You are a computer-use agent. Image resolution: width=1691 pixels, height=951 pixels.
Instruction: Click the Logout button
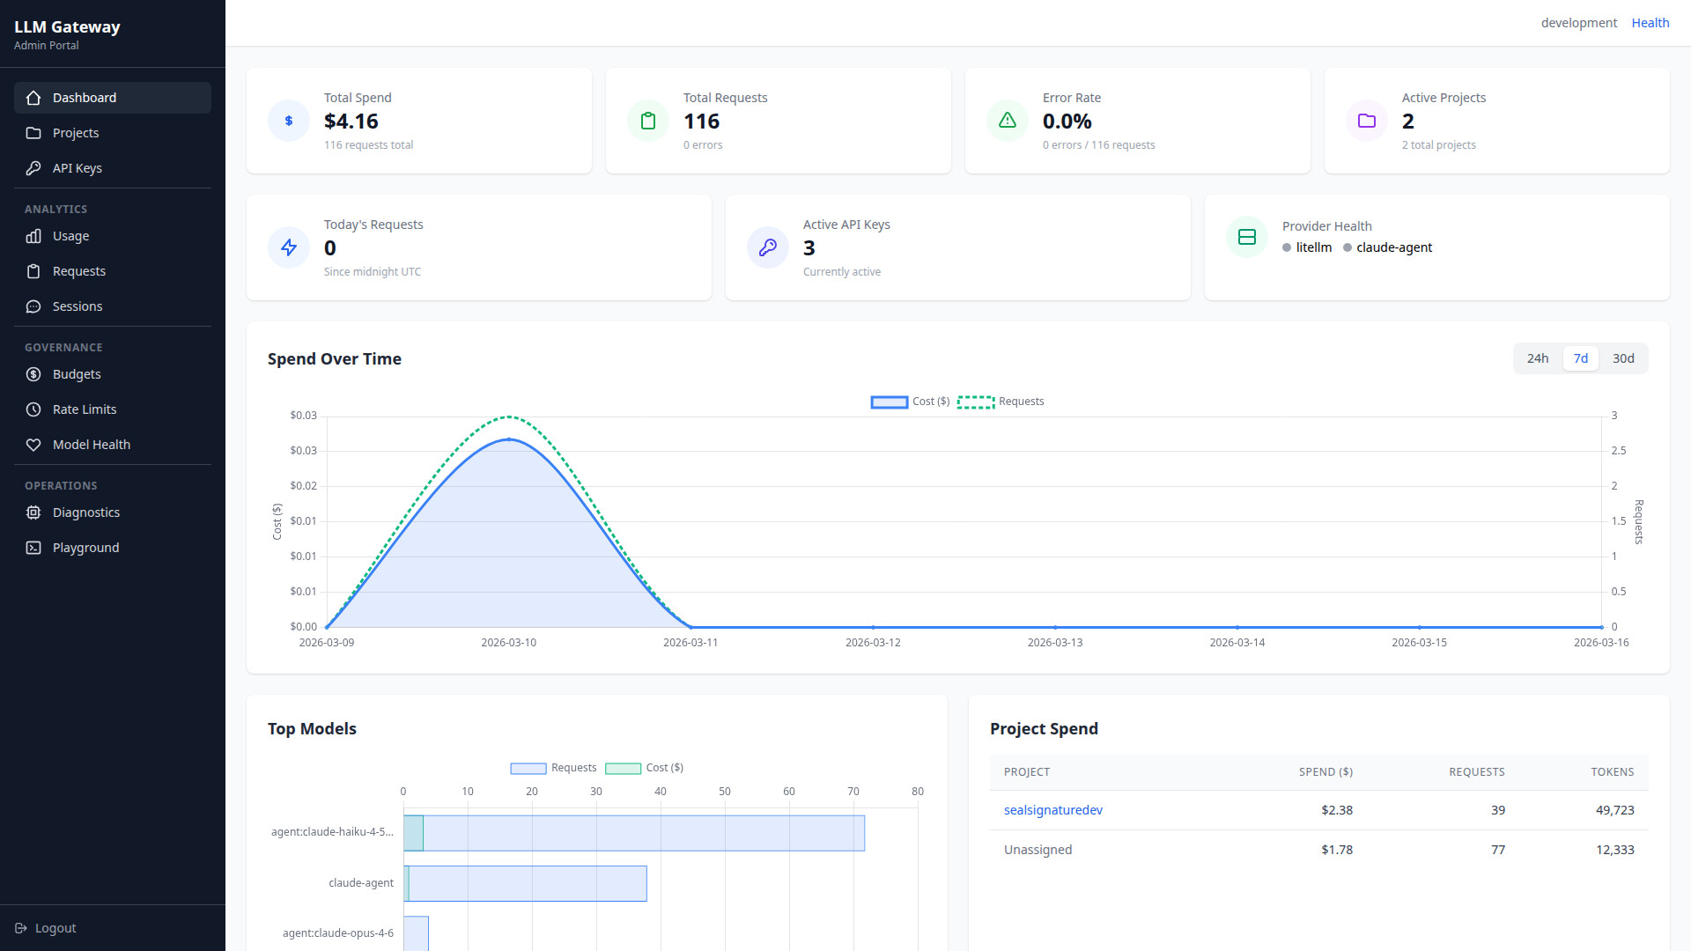[x=45, y=927]
